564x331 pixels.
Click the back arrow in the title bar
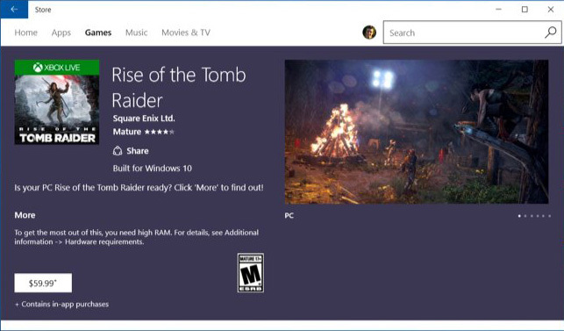point(14,10)
